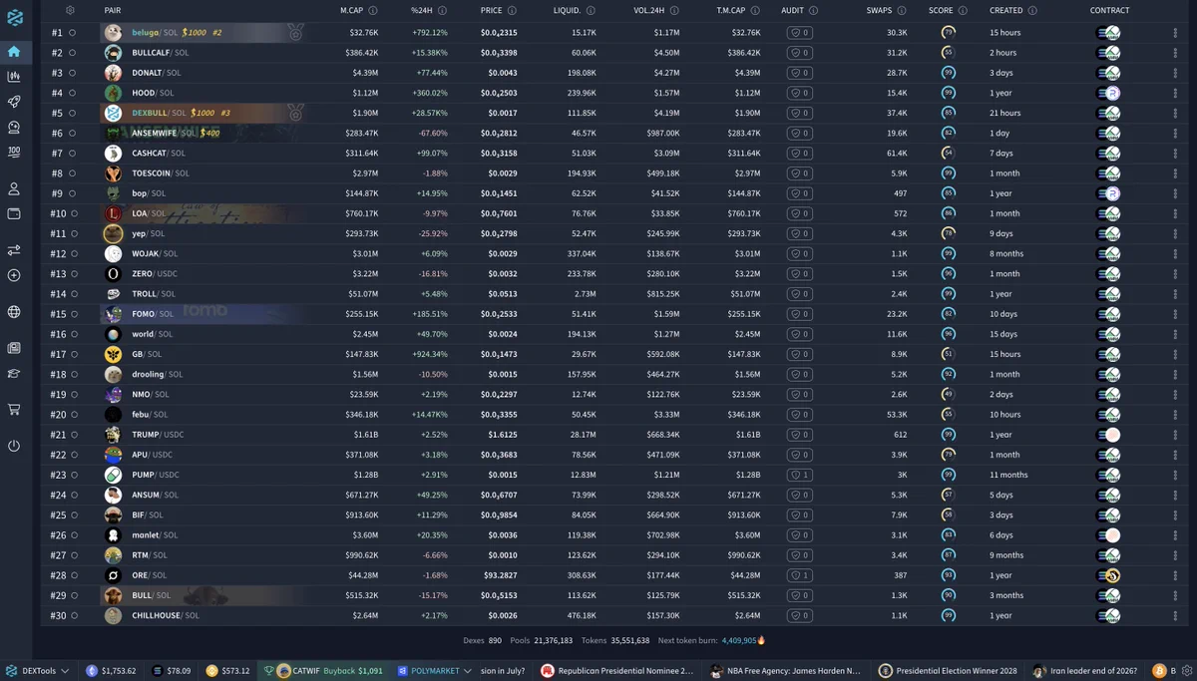Screen dimensions: 1197x681
Task: Open the shopping cart sidebar icon
Action: (14, 409)
